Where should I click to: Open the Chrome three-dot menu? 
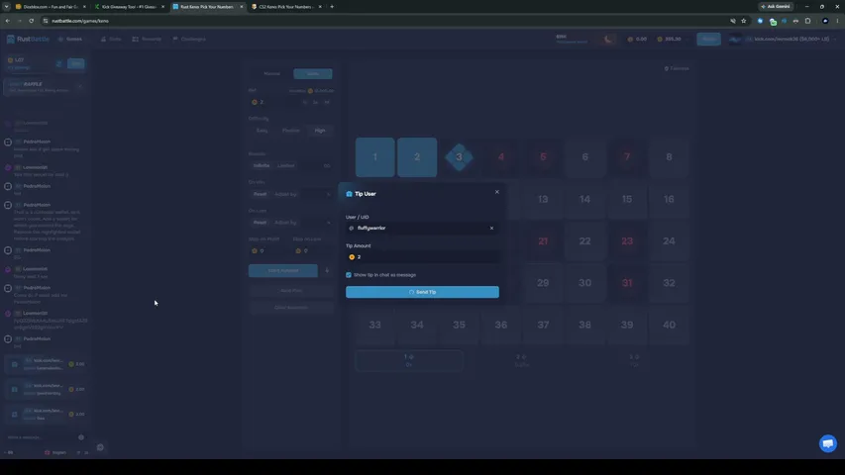(x=837, y=21)
